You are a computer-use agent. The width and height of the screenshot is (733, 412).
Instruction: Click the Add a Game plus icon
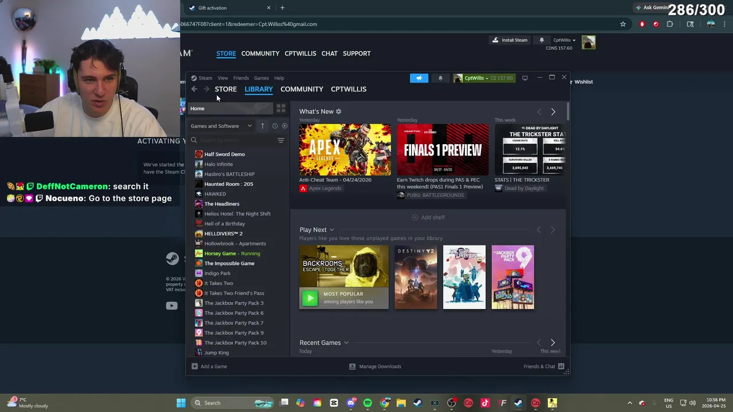click(195, 366)
